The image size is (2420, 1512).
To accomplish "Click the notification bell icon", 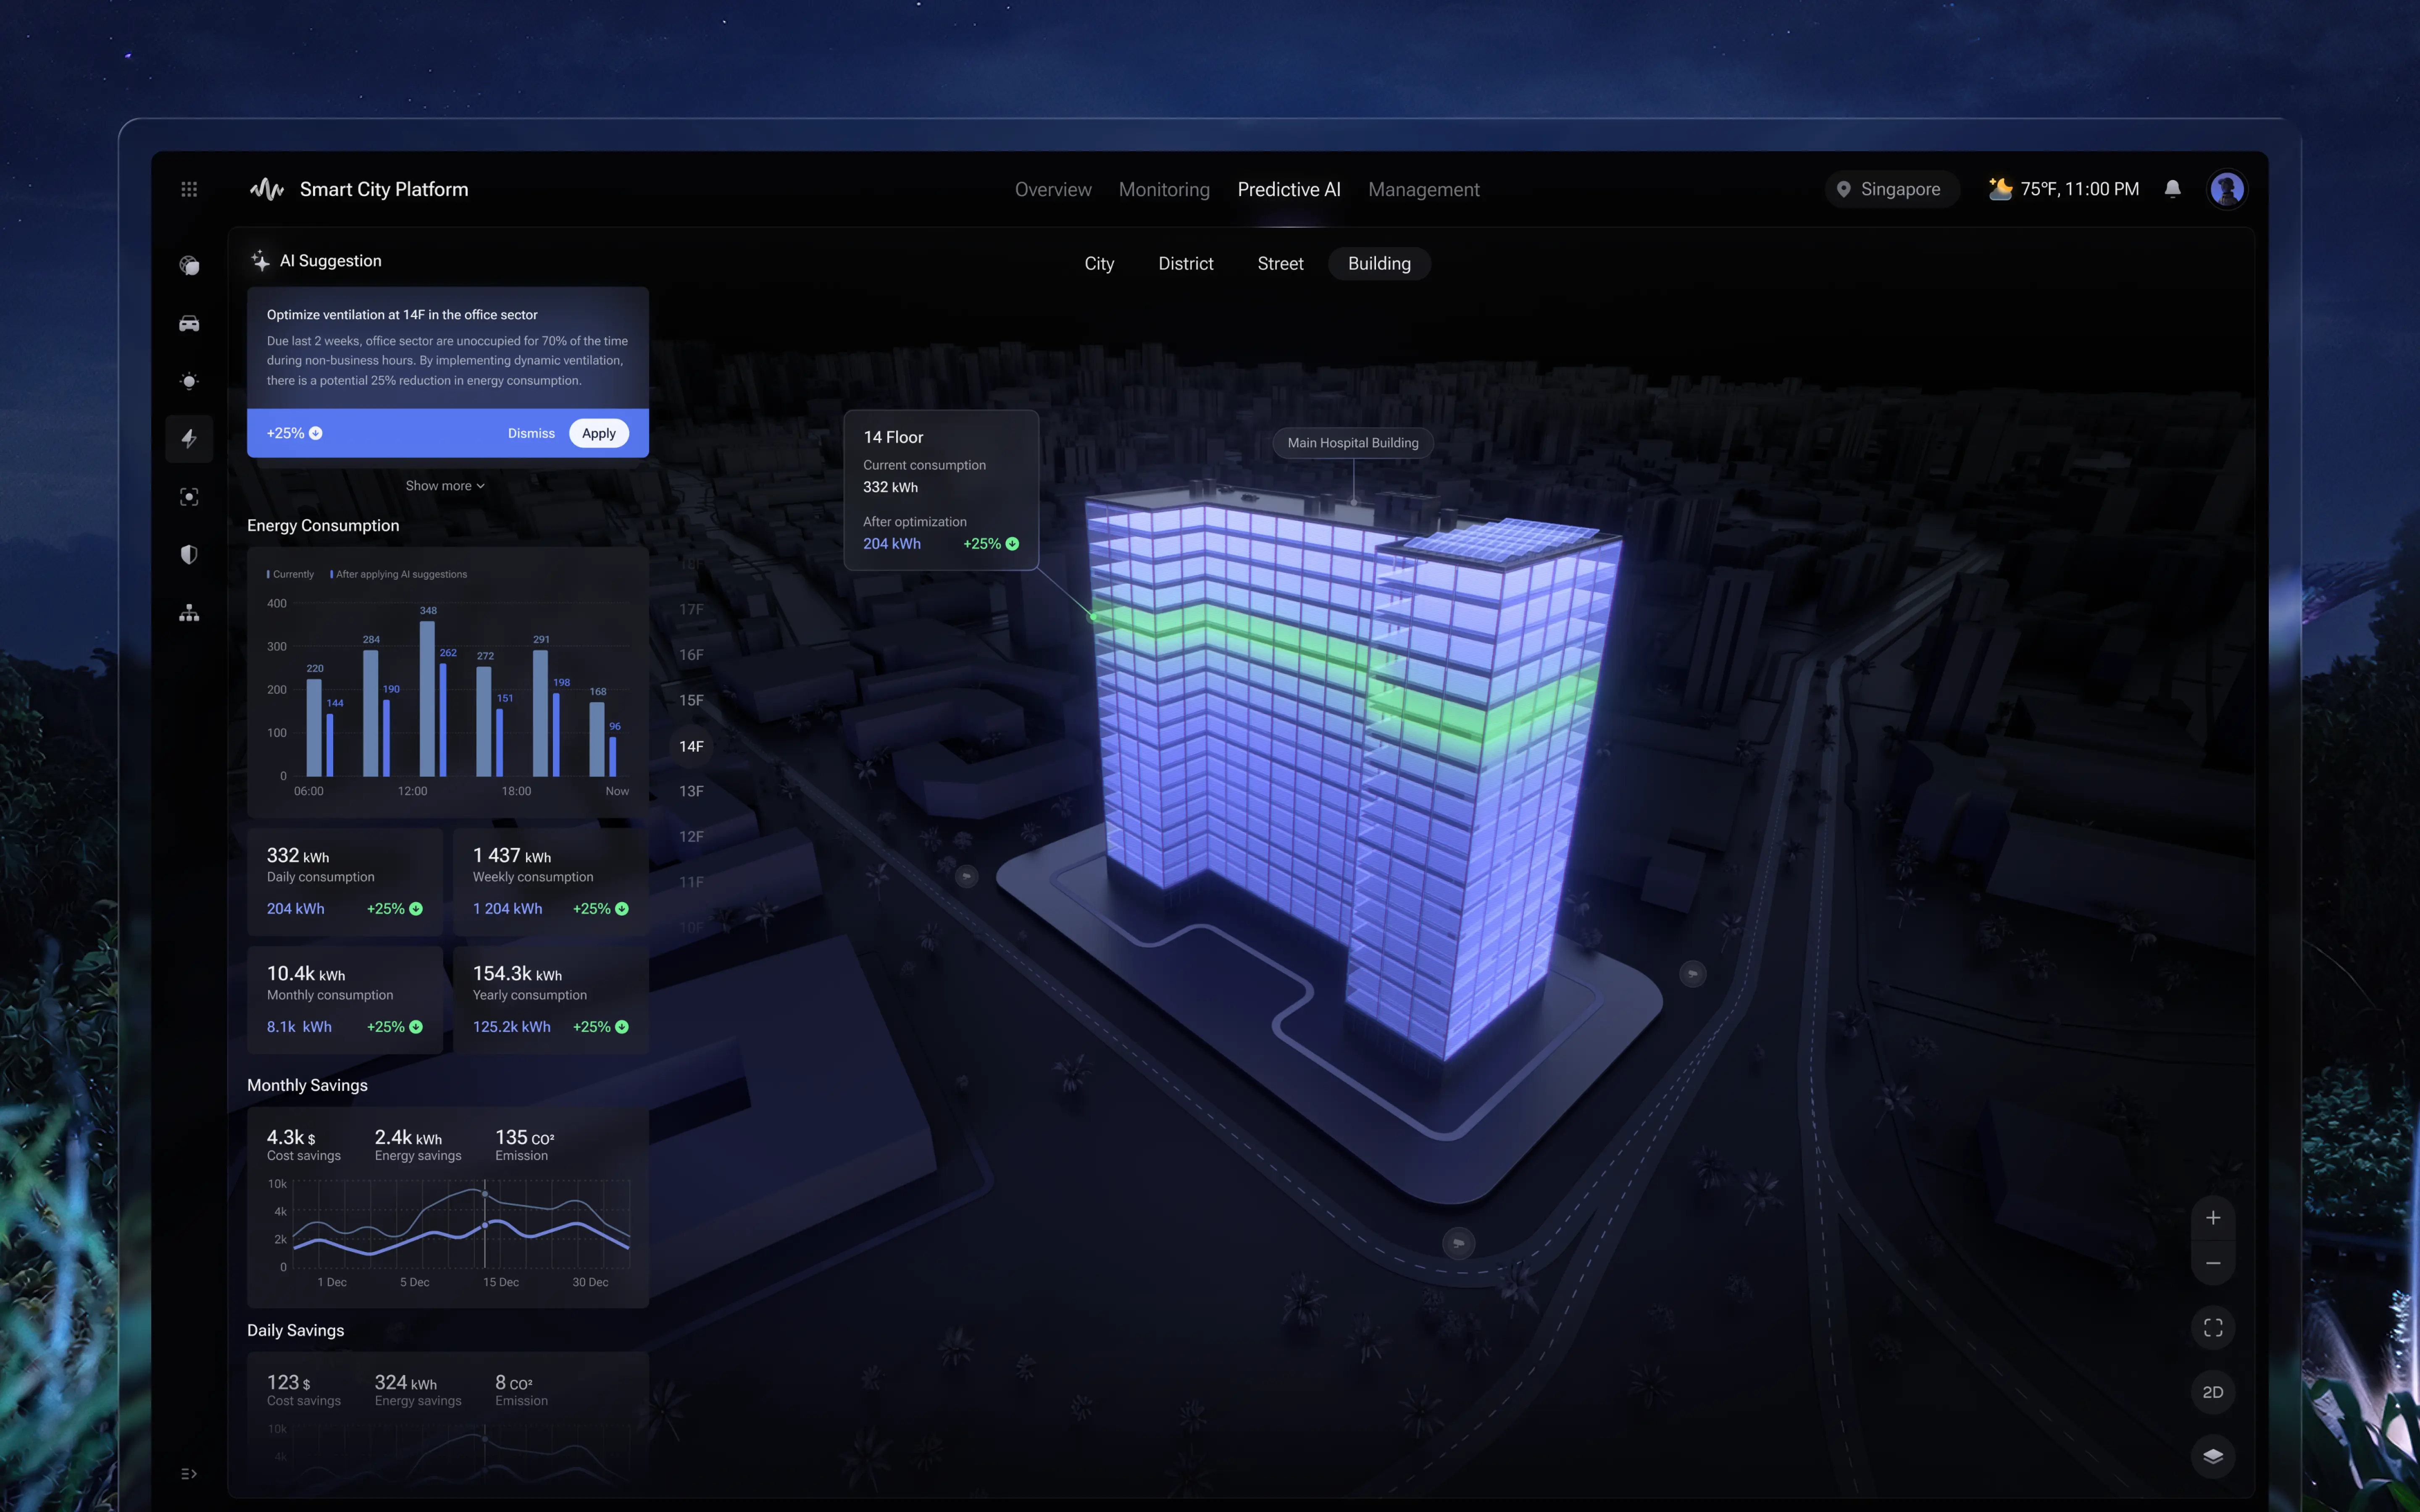I will (x=2173, y=189).
